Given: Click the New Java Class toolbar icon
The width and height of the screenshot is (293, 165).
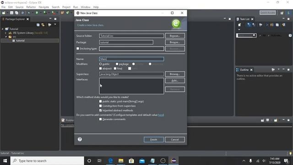Looking at the screenshot, I should [x=67, y=13].
